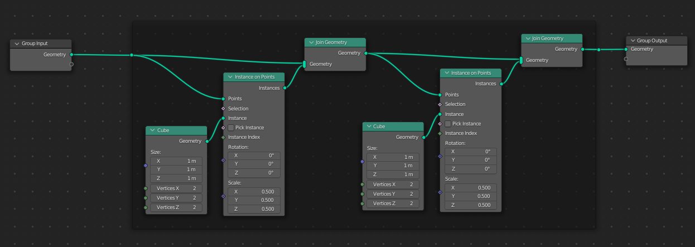695x247 pixels.
Task: Click Size Z field in right Cube
Action: (x=392, y=175)
